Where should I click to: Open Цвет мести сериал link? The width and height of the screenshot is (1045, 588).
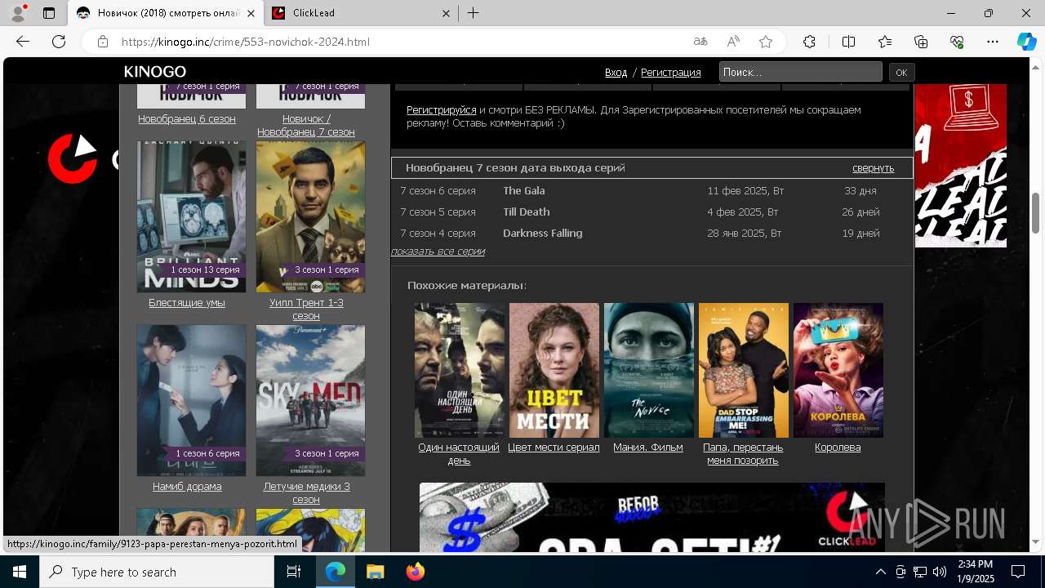[x=554, y=448]
